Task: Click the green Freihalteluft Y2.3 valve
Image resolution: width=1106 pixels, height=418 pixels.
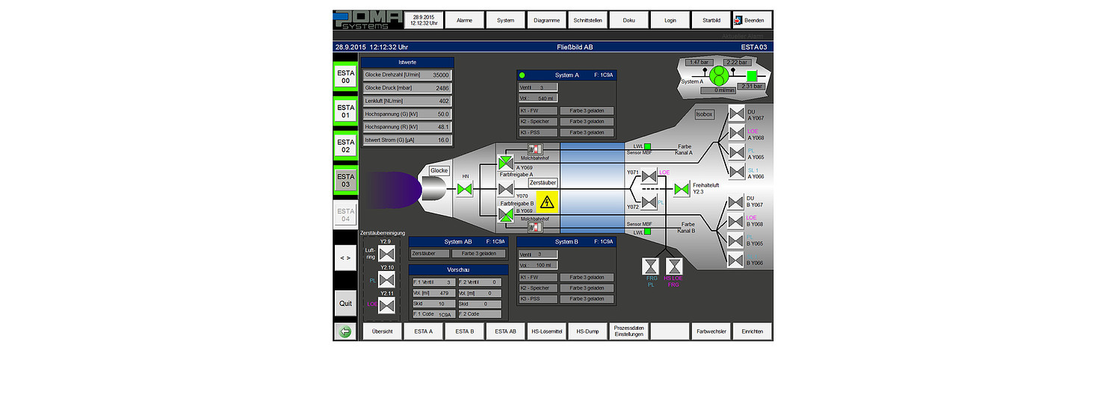Action: (681, 190)
